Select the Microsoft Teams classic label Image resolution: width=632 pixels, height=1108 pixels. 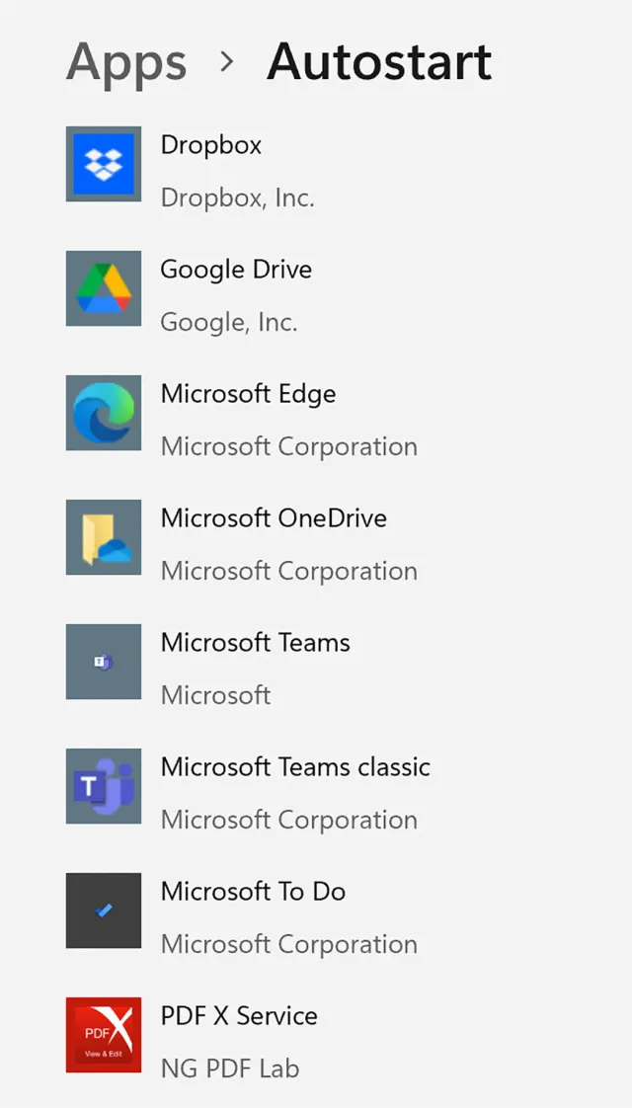pos(295,767)
